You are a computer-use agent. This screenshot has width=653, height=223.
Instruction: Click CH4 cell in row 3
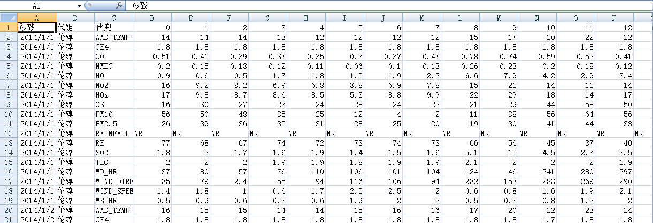tap(113, 47)
